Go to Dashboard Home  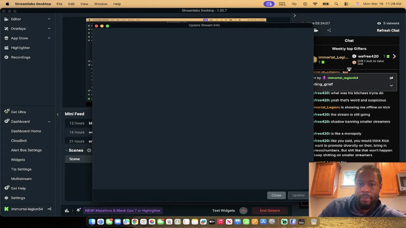tap(26, 131)
